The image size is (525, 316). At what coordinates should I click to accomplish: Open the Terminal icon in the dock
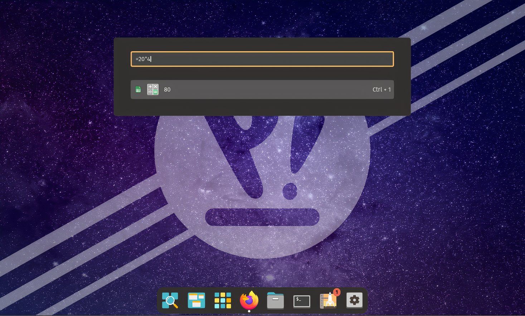click(x=302, y=301)
